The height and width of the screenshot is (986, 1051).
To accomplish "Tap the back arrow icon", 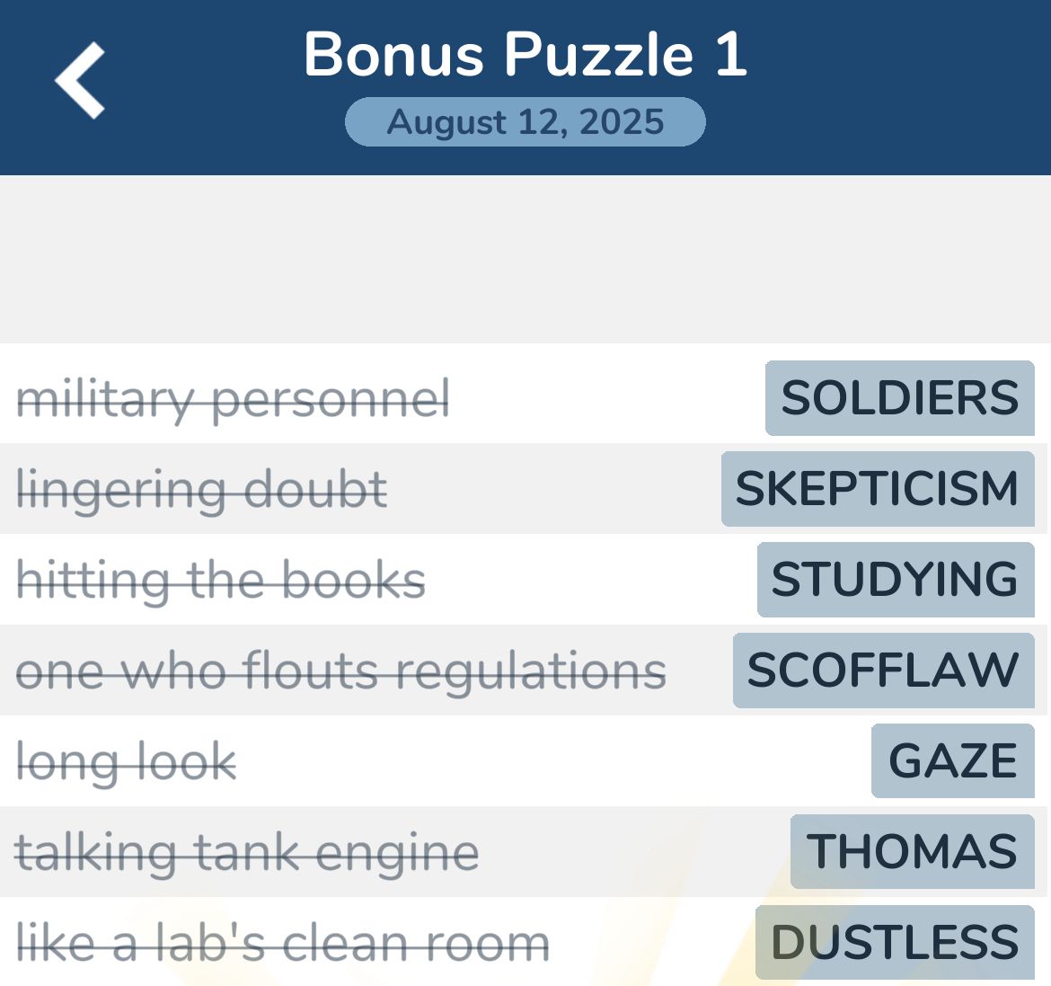I will pos(80,81).
